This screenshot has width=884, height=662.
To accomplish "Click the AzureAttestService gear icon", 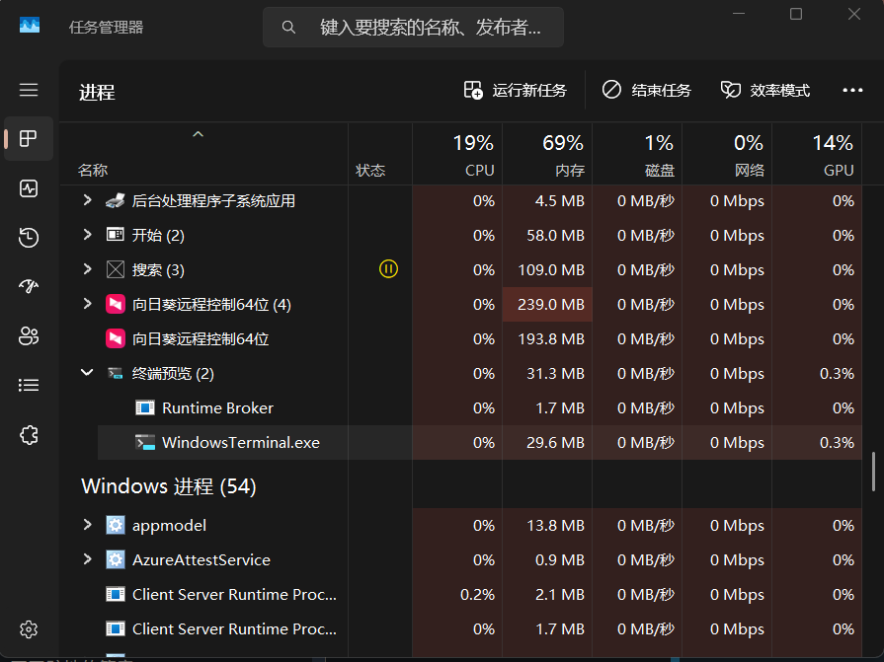I will coord(115,560).
